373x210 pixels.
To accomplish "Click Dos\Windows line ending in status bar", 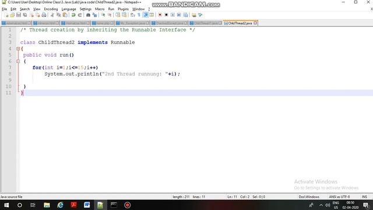I will pyautogui.click(x=309, y=197).
